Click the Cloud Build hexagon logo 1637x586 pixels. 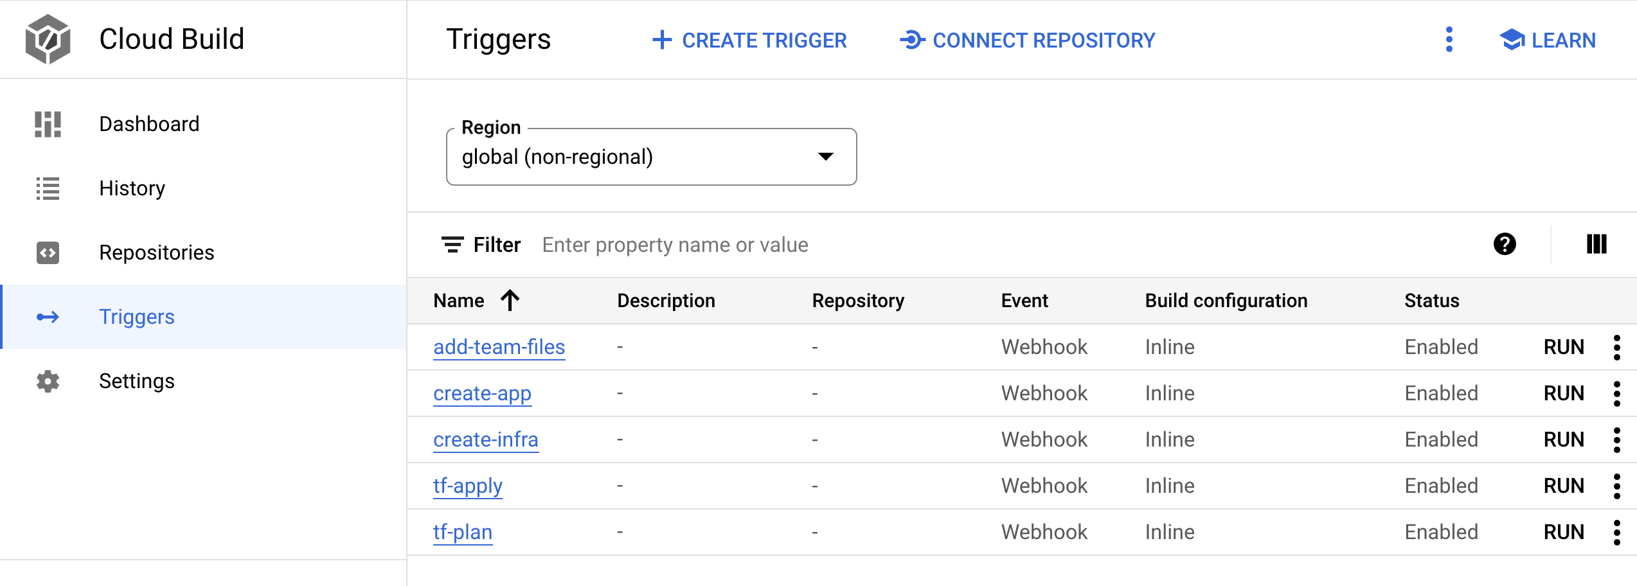[48, 39]
